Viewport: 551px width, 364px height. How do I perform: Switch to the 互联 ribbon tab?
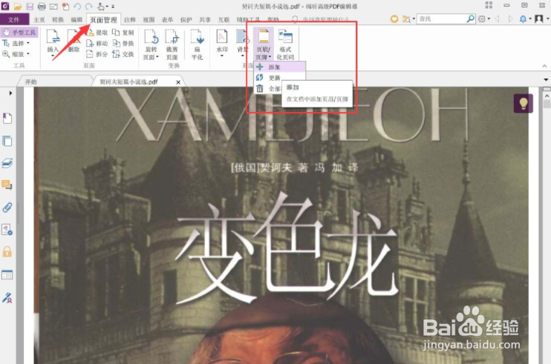click(x=224, y=19)
